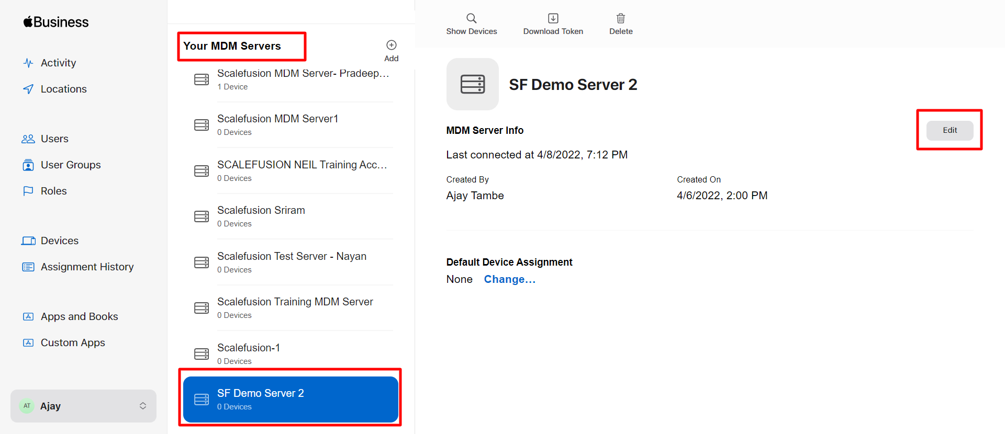Click the Add label under plus
This screenshot has width=1005, height=434.
[x=392, y=59]
